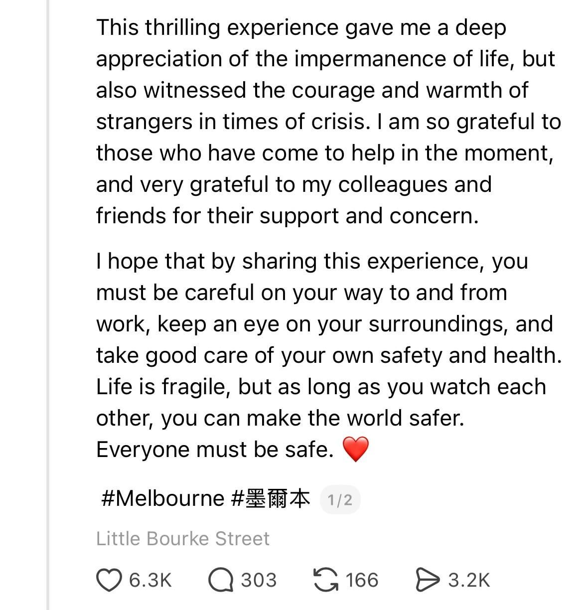
Task: View the 3.2K shares count
Action: point(469,581)
